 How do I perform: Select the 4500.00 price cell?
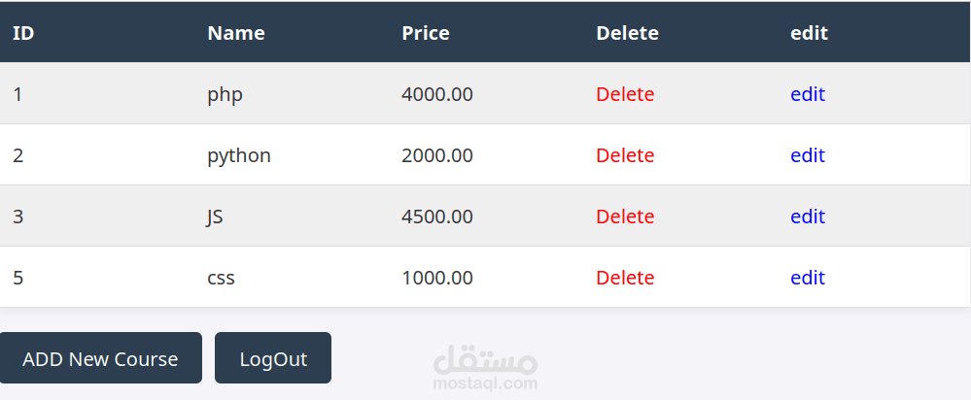(x=437, y=217)
